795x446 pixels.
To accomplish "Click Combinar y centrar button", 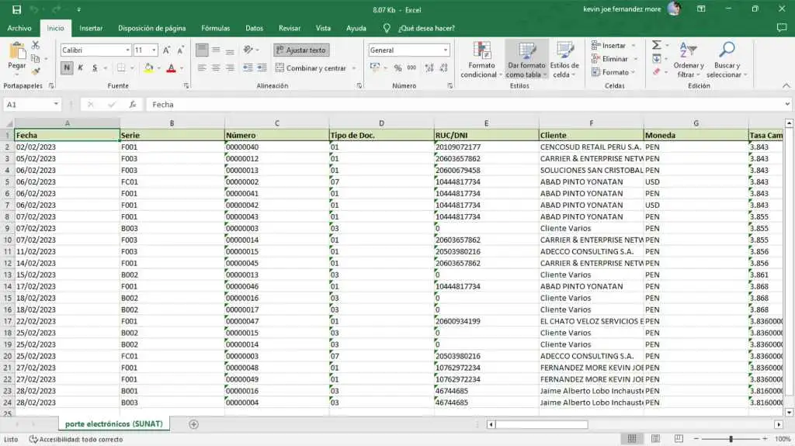I will tap(311, 68).
